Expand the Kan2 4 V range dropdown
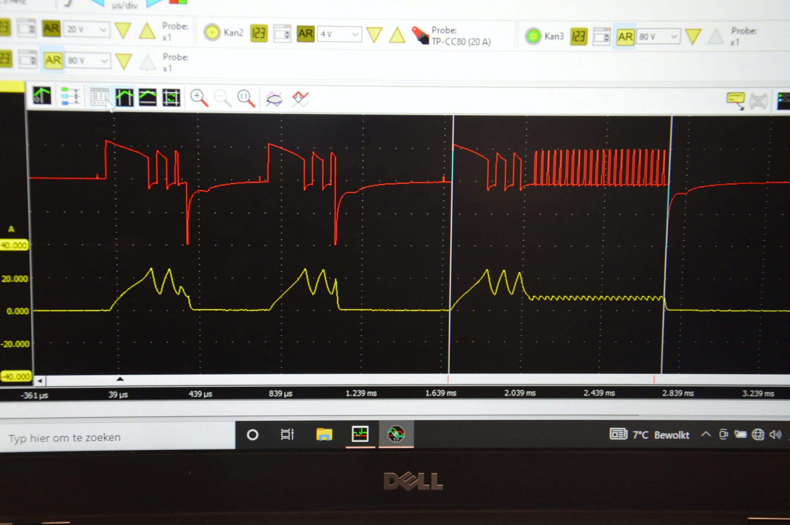Image resolution: width=790 pixels, height=525 pixels. [x=339, y=34]
